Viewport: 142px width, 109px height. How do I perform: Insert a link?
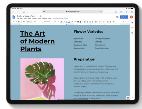tap(75, 22)
